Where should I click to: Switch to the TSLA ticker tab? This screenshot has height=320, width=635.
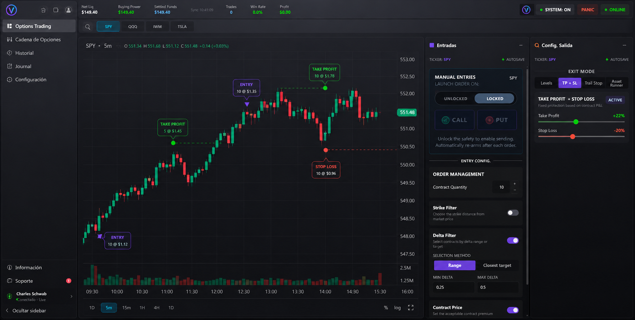[x=182, y=27]
